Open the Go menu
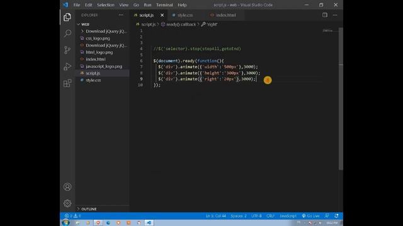The width and height of the screenshot is (403, 226). (136, 5)
